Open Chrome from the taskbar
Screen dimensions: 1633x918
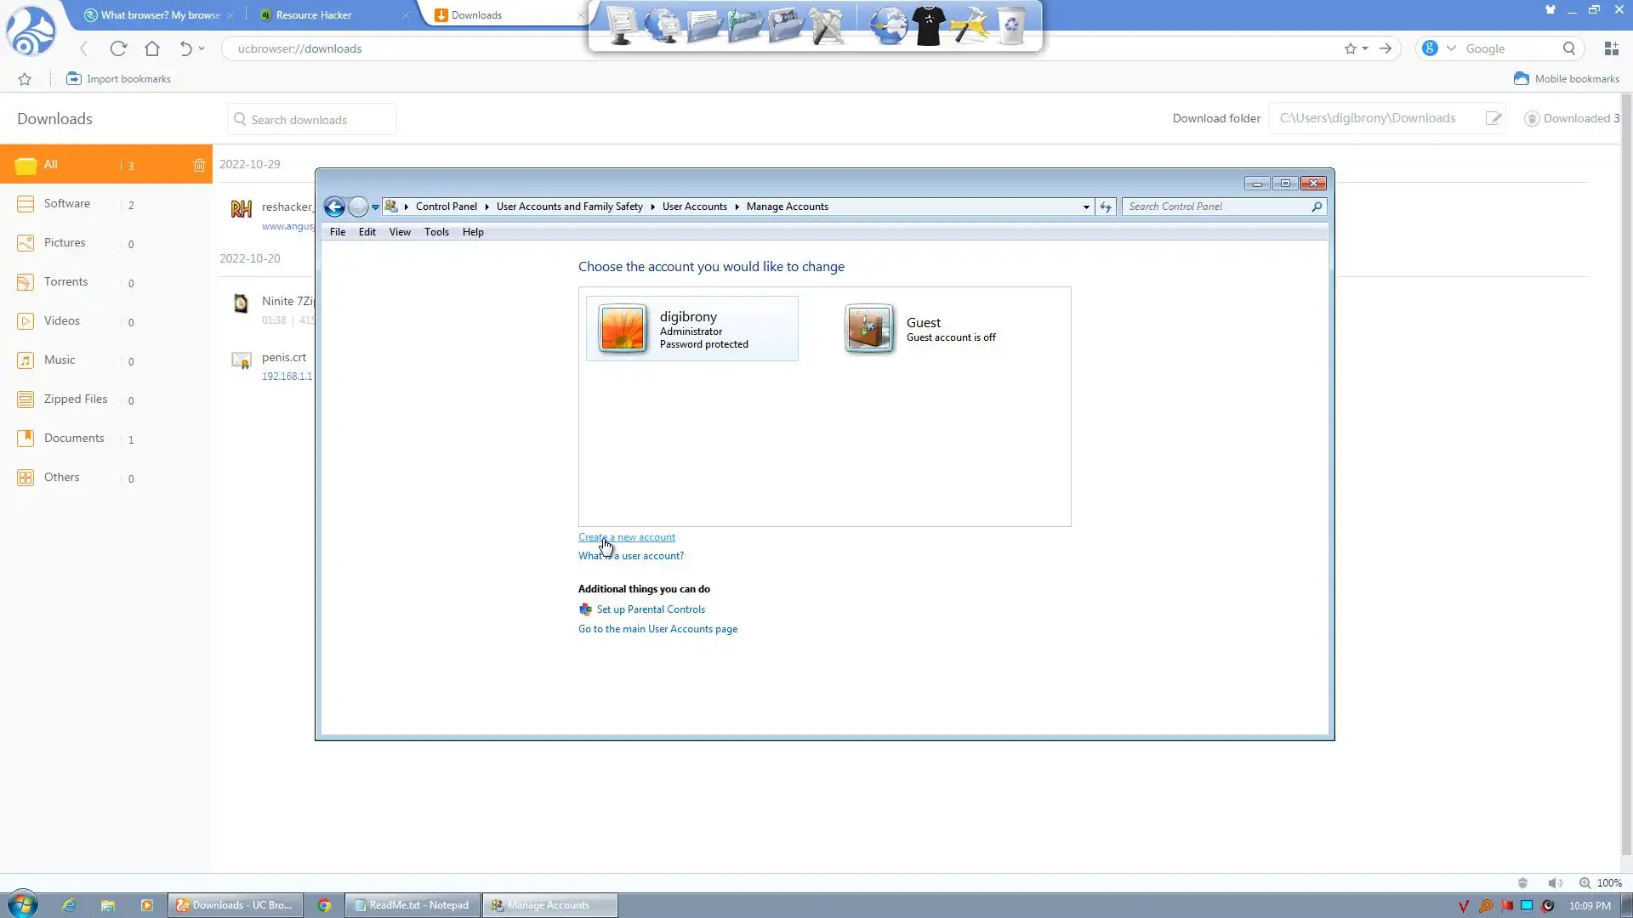tap(324, 905)
